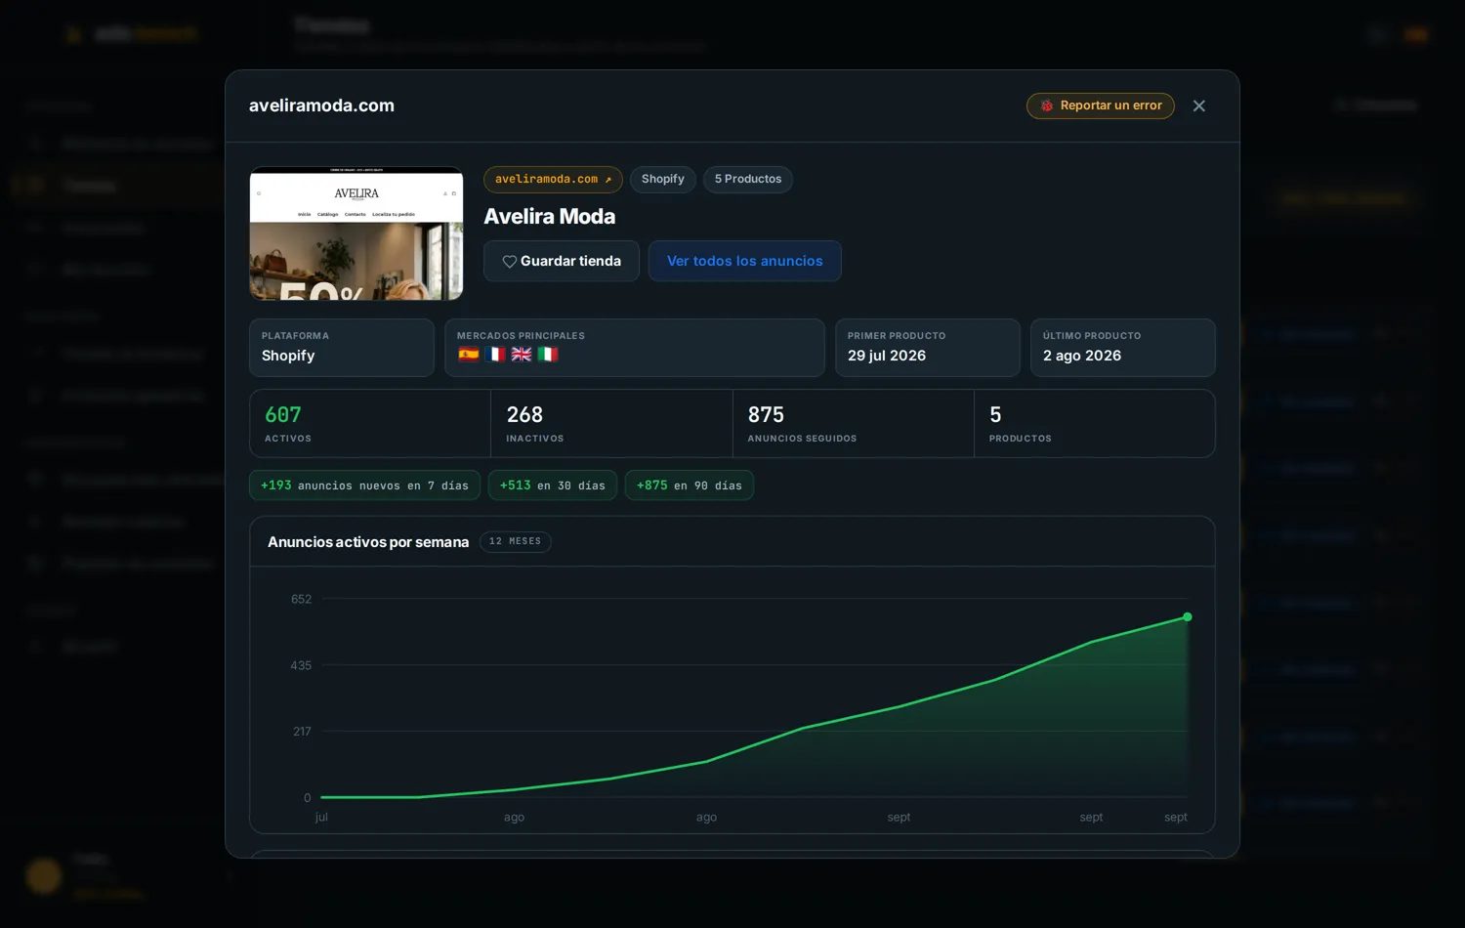The height and width of the screenshot is (928, 1465).
Task: Select the '5 Productos' tag chip
Action: coord(748,180)
